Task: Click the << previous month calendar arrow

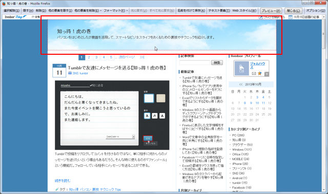Action: pos(241,84)
